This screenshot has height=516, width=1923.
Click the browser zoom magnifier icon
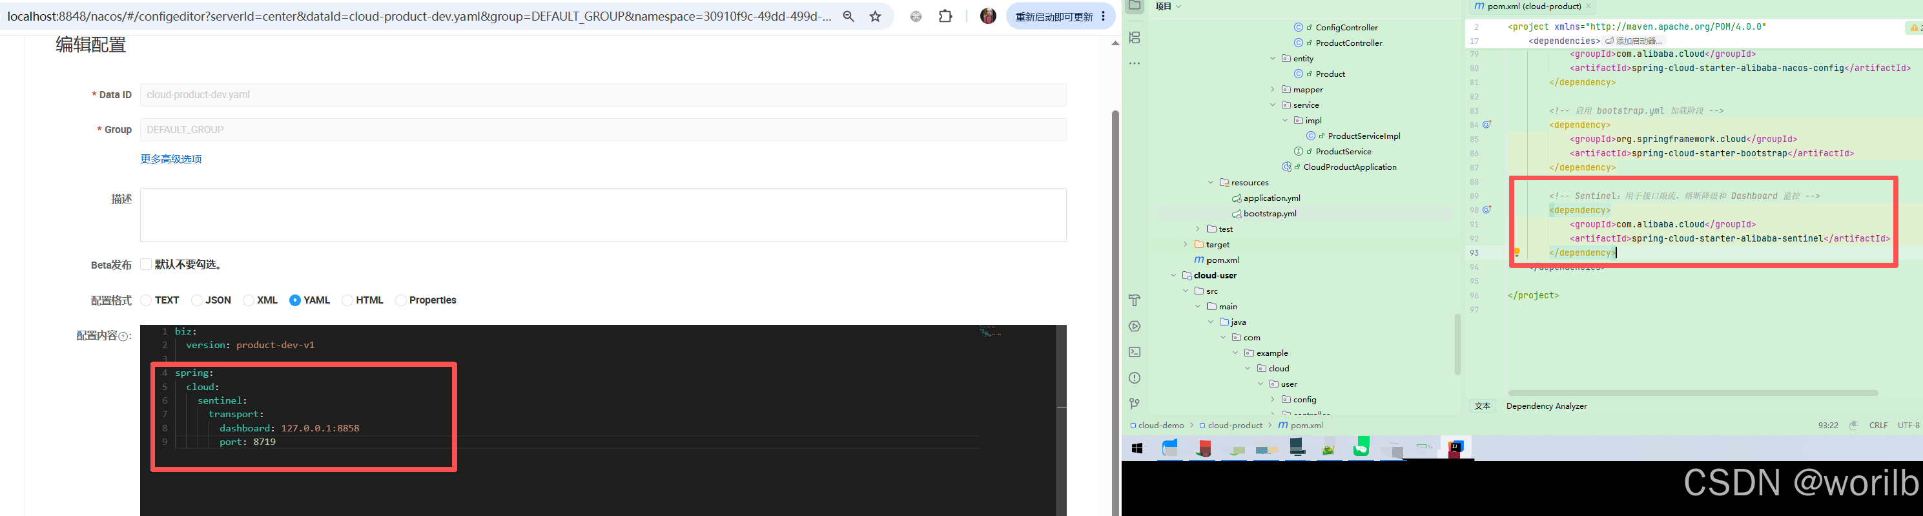[x=848, y=16]
